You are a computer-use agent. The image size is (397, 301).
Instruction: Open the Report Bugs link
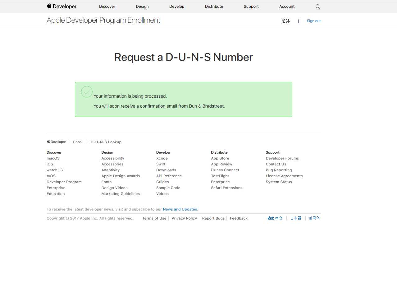[213, 218]
